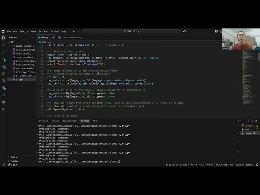Open errors and warnings count in status bar

point(13,165)
